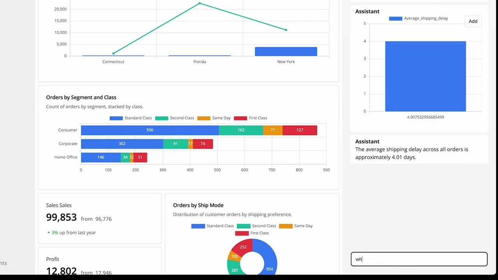This screenshot has width=498, height=280.
Task: Toggle Second Class legend in Orders by Ship Mode
Action: (x=256, y=226)
